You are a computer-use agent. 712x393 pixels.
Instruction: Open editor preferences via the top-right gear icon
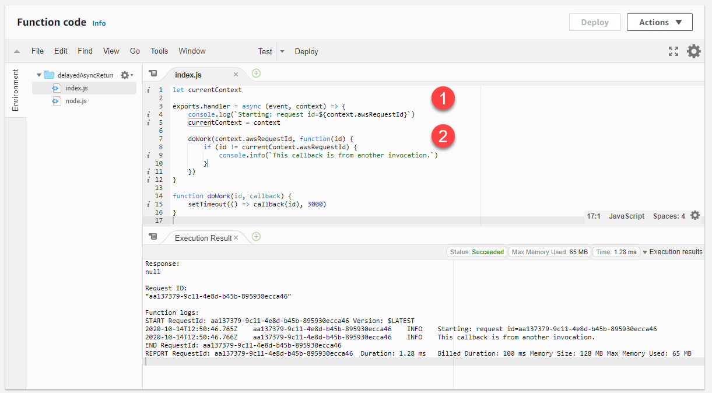point(693,51)
